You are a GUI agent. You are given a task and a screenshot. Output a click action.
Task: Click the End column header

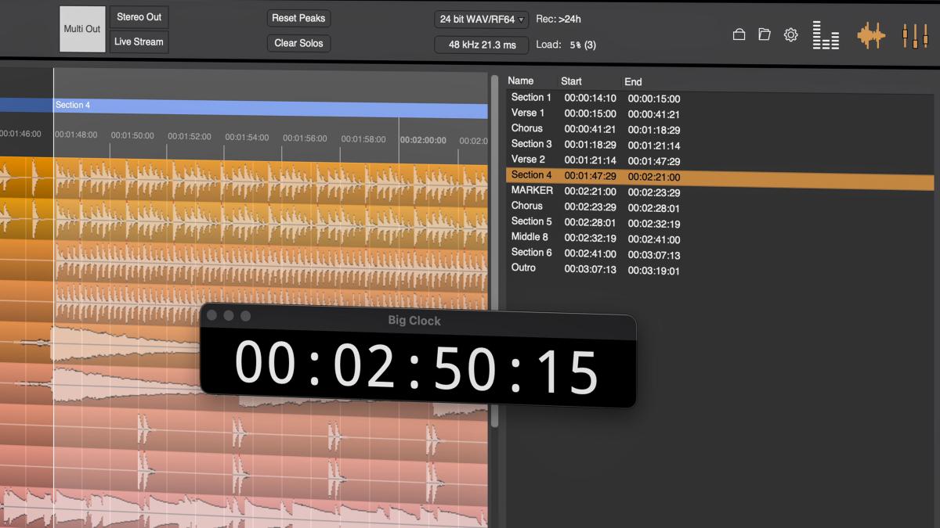pos(633,81)
